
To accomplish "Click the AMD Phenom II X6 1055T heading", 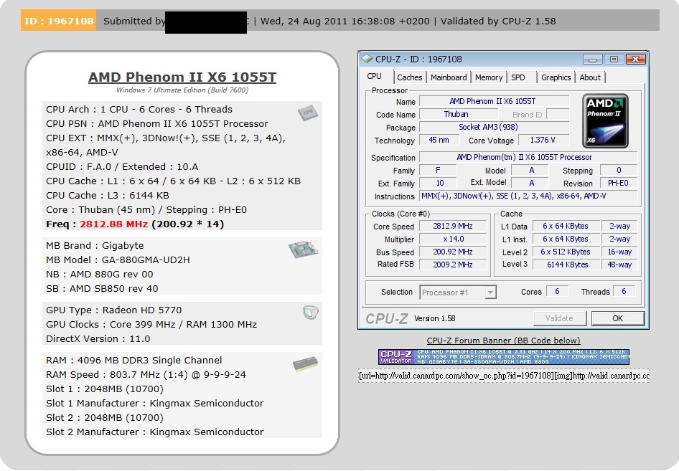I will tap(182, 77).
